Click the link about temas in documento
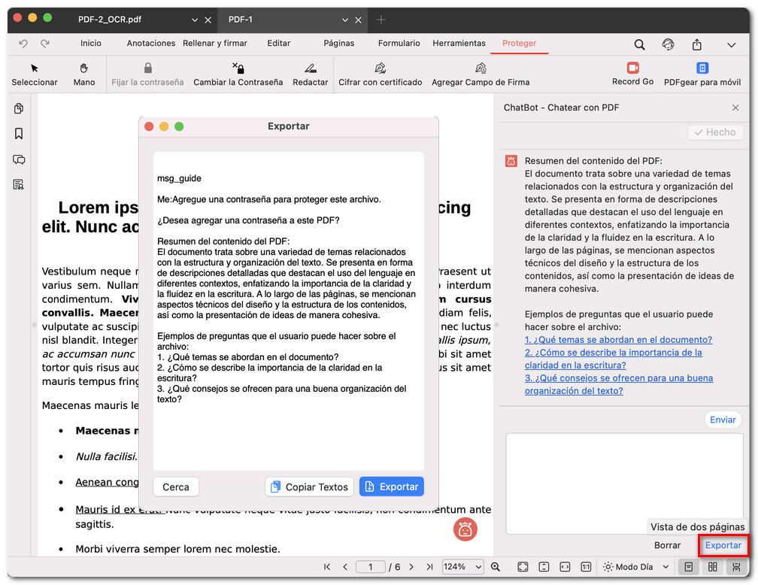Image resolution: width=758 pixels, height=585 pixels. (x=618, y=340)
